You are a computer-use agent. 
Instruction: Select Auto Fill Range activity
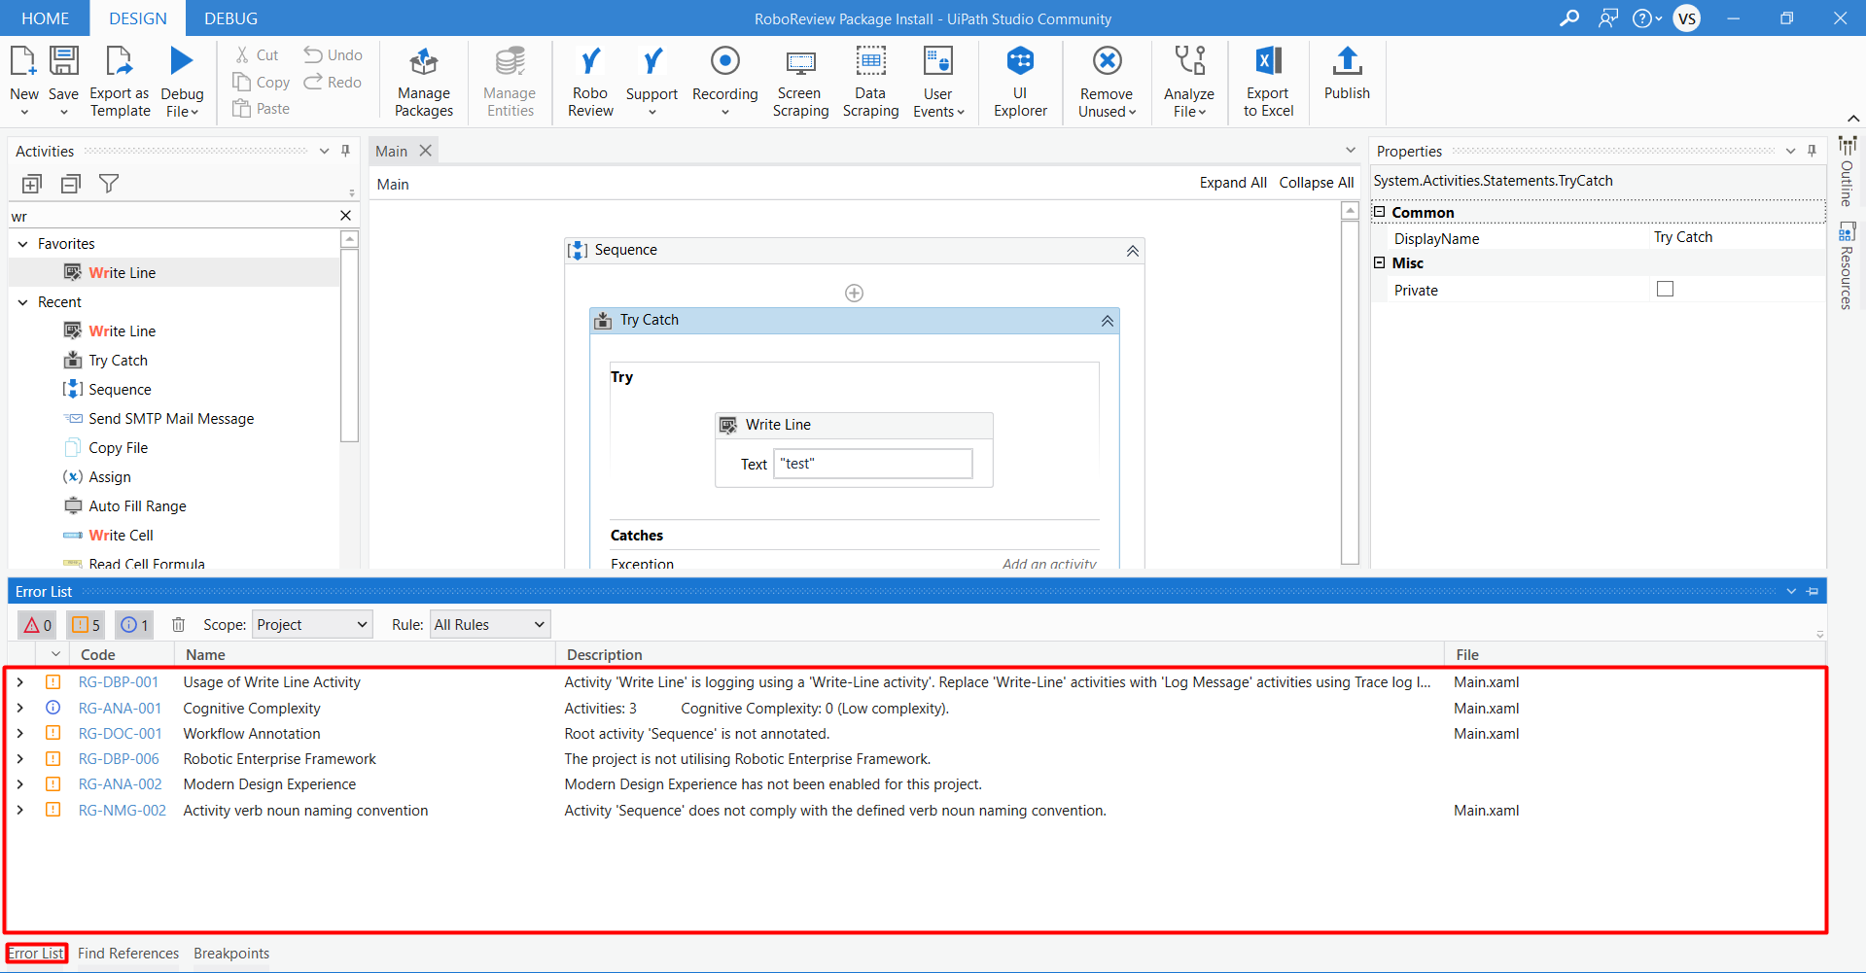[x=137, y=506]
